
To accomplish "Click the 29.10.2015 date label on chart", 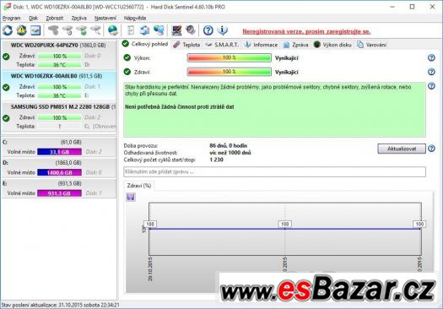I will 150,269.
